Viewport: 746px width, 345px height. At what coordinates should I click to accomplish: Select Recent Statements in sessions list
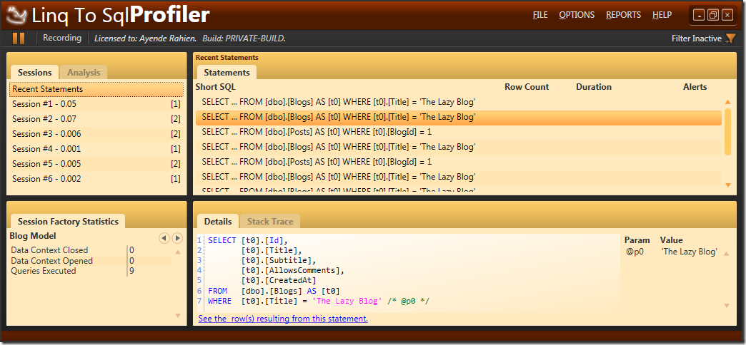(96, 89)
